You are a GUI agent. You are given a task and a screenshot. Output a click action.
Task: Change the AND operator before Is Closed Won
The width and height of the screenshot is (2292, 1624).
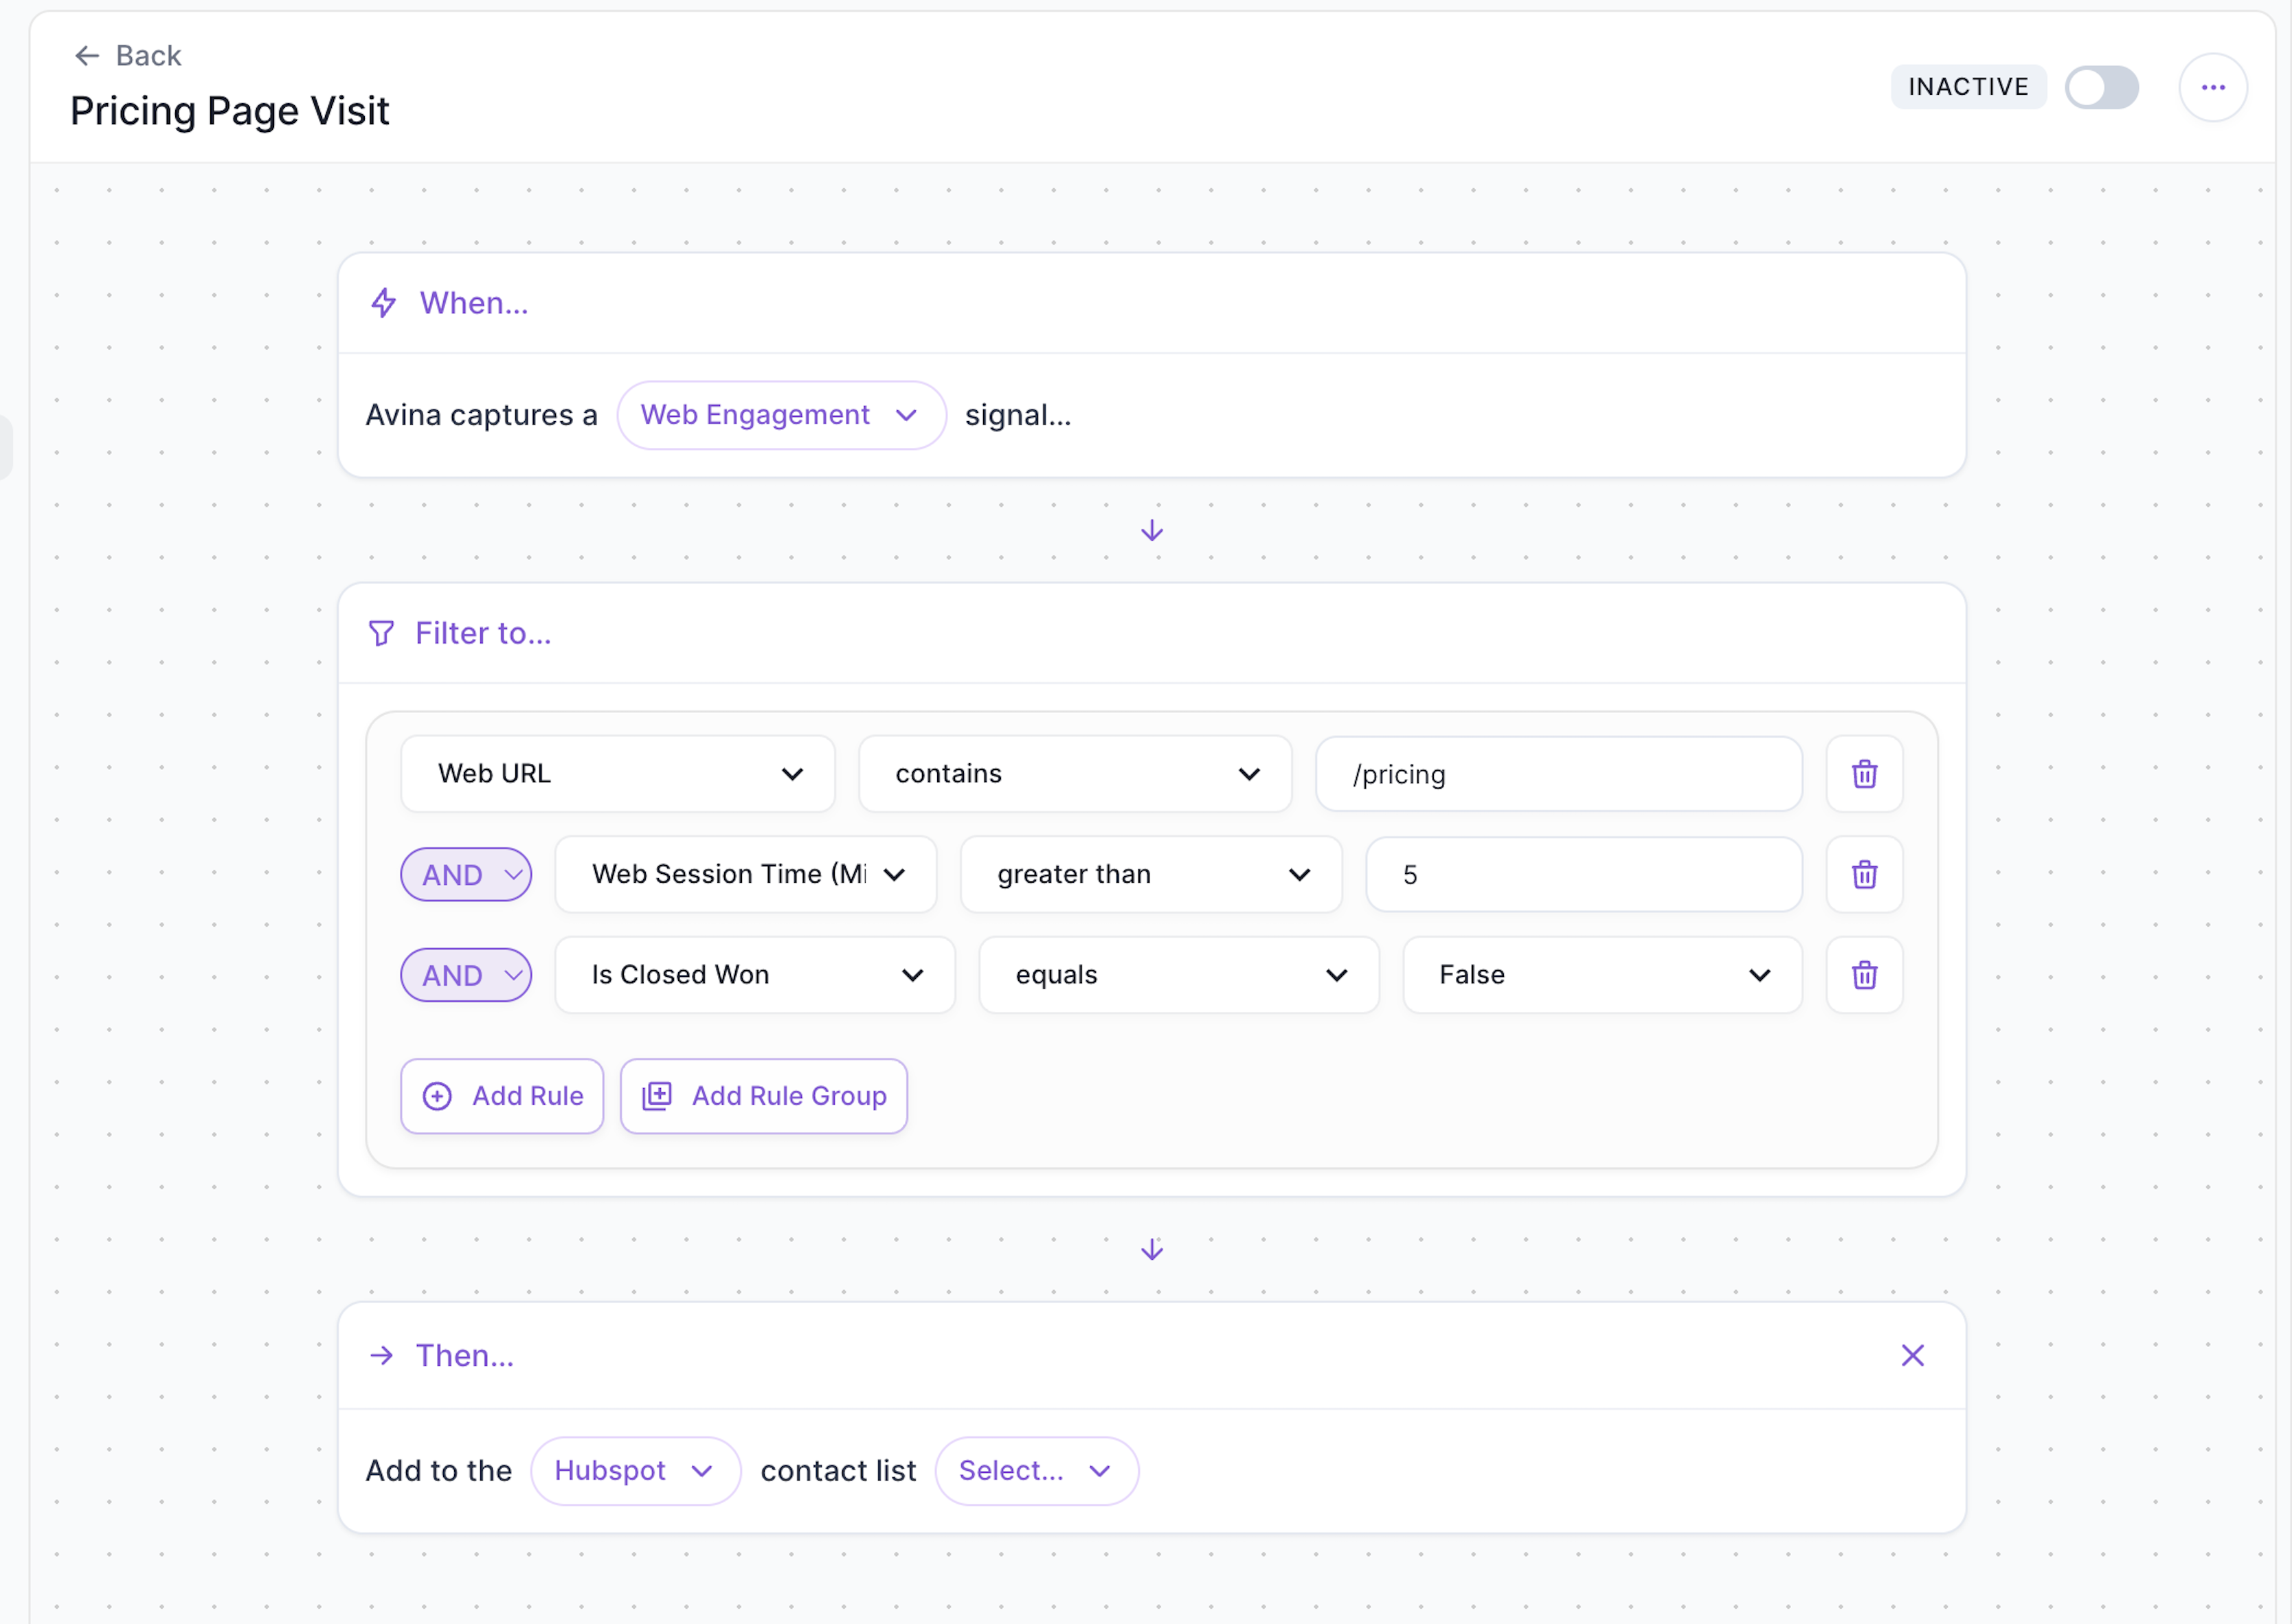coord(466,975)
